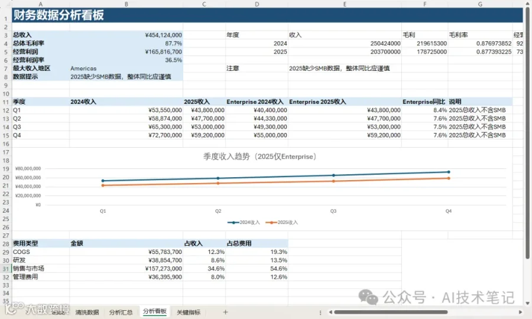
Task: Select column D header
Action: coord(257,4)
